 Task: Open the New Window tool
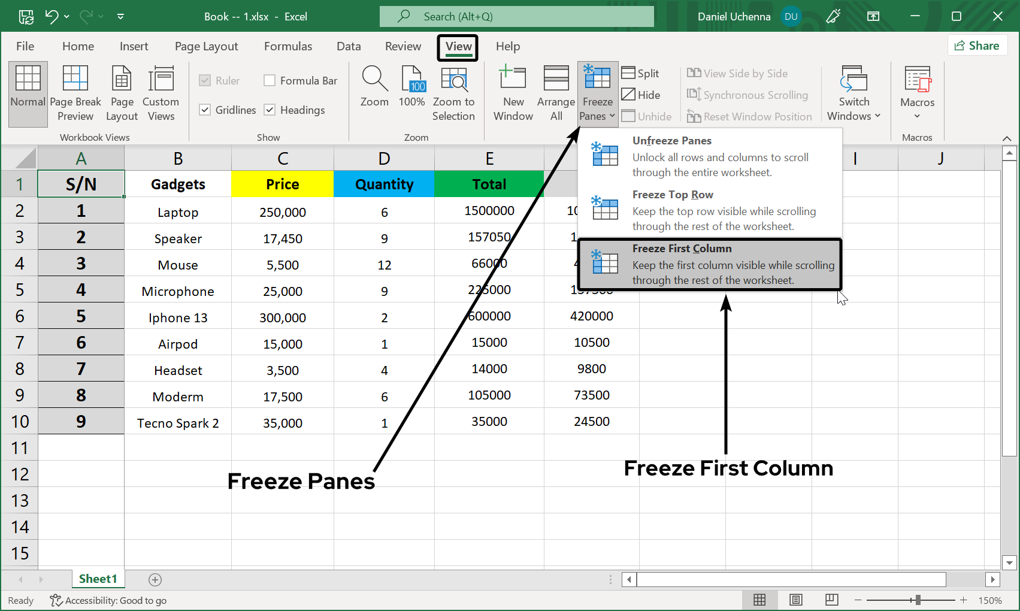[x=513, y=93]
